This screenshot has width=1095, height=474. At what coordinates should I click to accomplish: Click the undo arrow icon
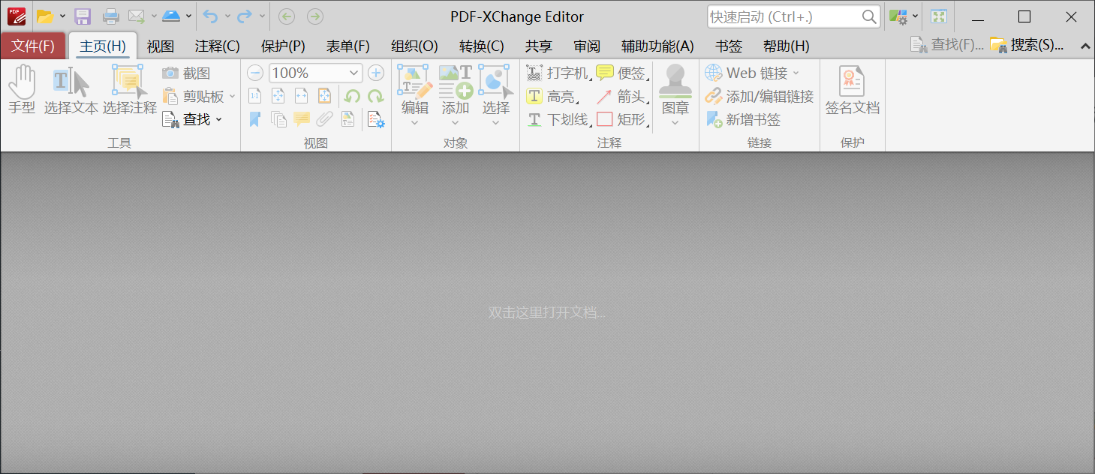[210, 16]
